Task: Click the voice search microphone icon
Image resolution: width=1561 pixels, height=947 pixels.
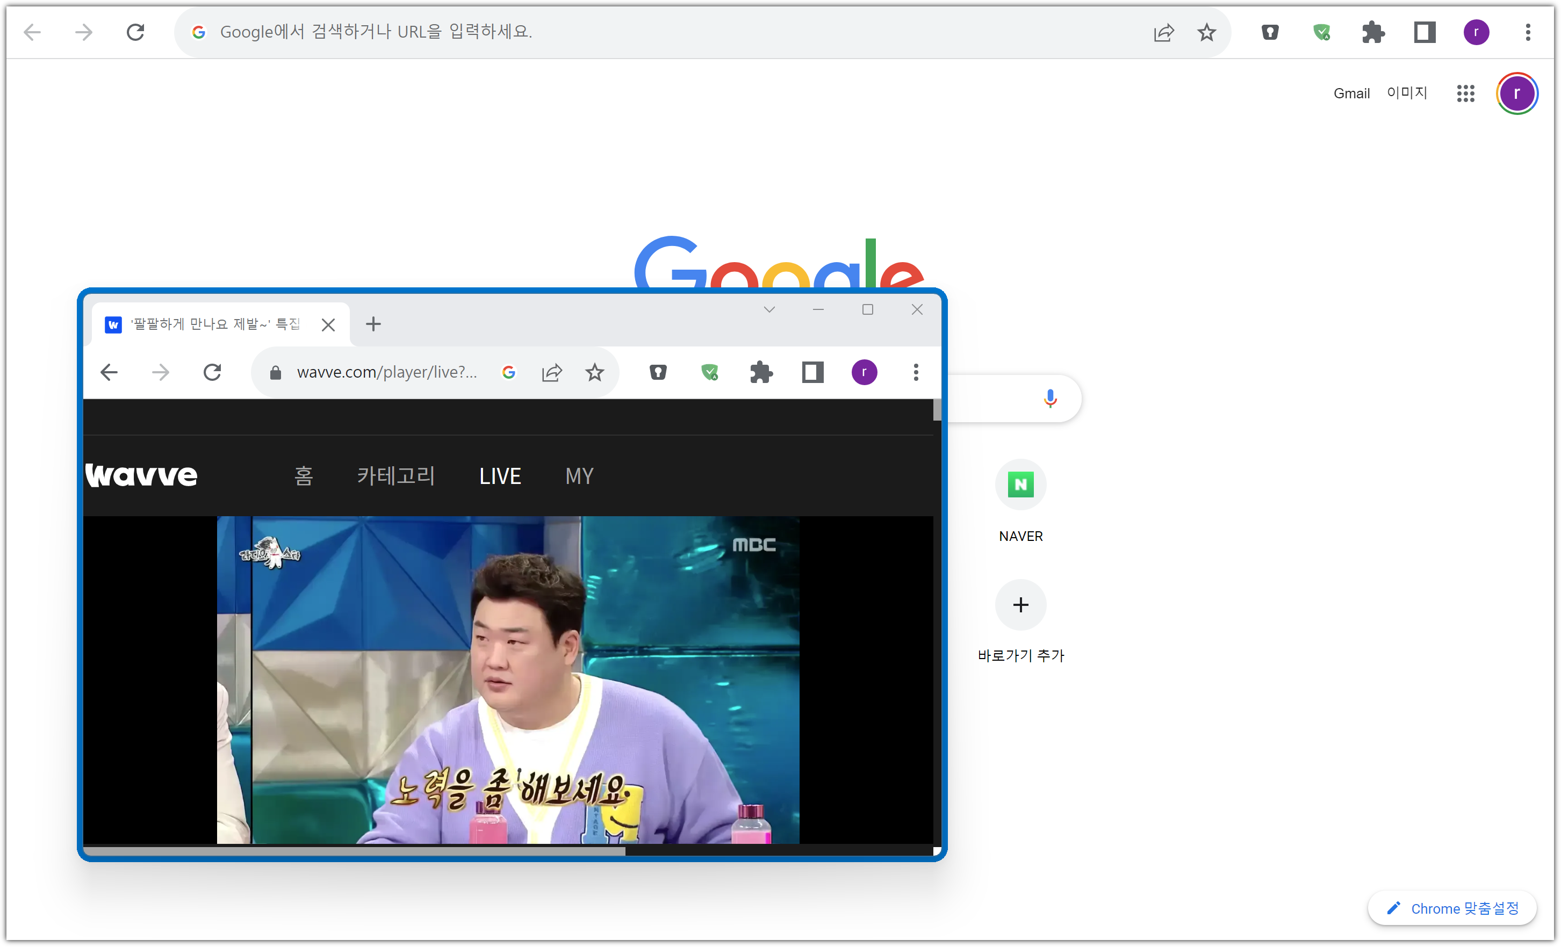Action: 1050,398
